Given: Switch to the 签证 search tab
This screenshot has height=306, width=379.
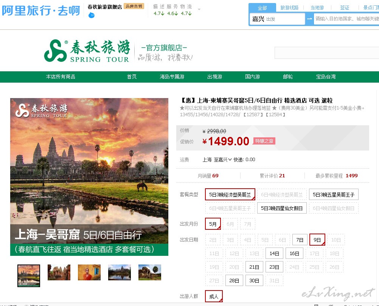Looking at the screenshot, I should tap(345, 8).
